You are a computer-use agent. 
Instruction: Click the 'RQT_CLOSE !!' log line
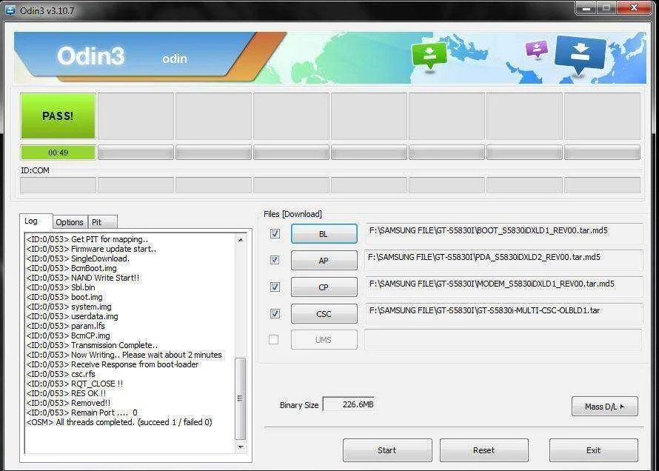(x=74, y=384)
